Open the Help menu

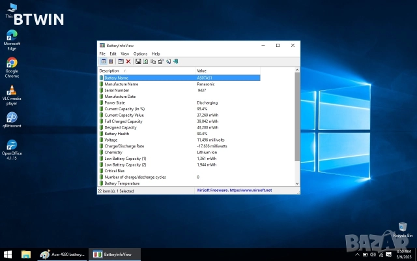pos(156,54)
